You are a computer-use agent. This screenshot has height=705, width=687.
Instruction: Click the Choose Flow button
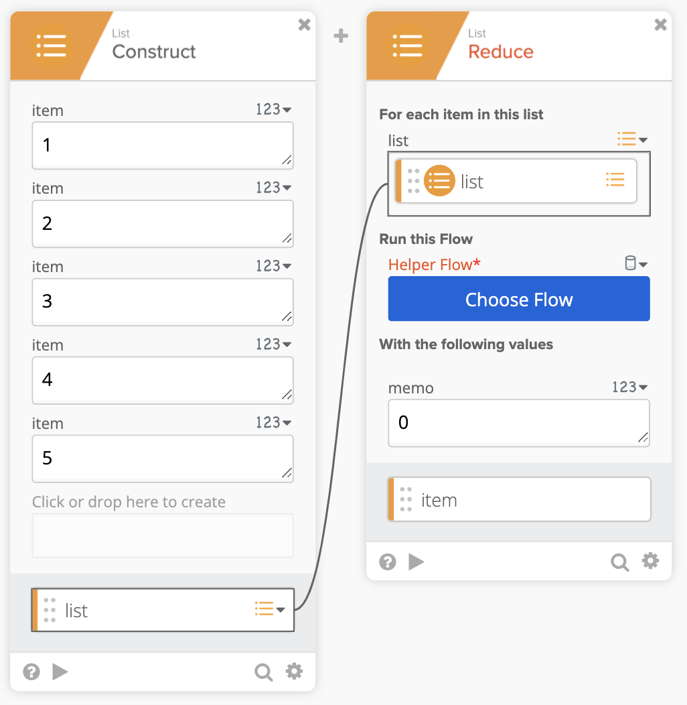(x=519, y=299)
